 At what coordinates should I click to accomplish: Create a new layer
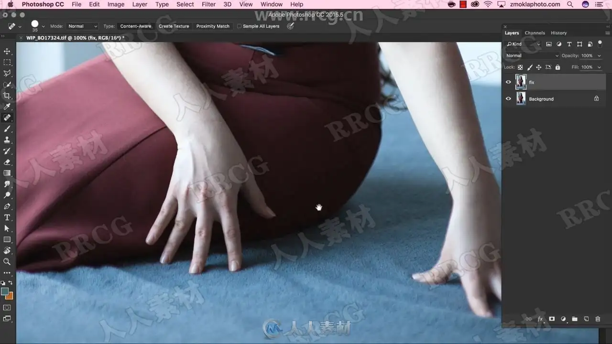[586, 319]
